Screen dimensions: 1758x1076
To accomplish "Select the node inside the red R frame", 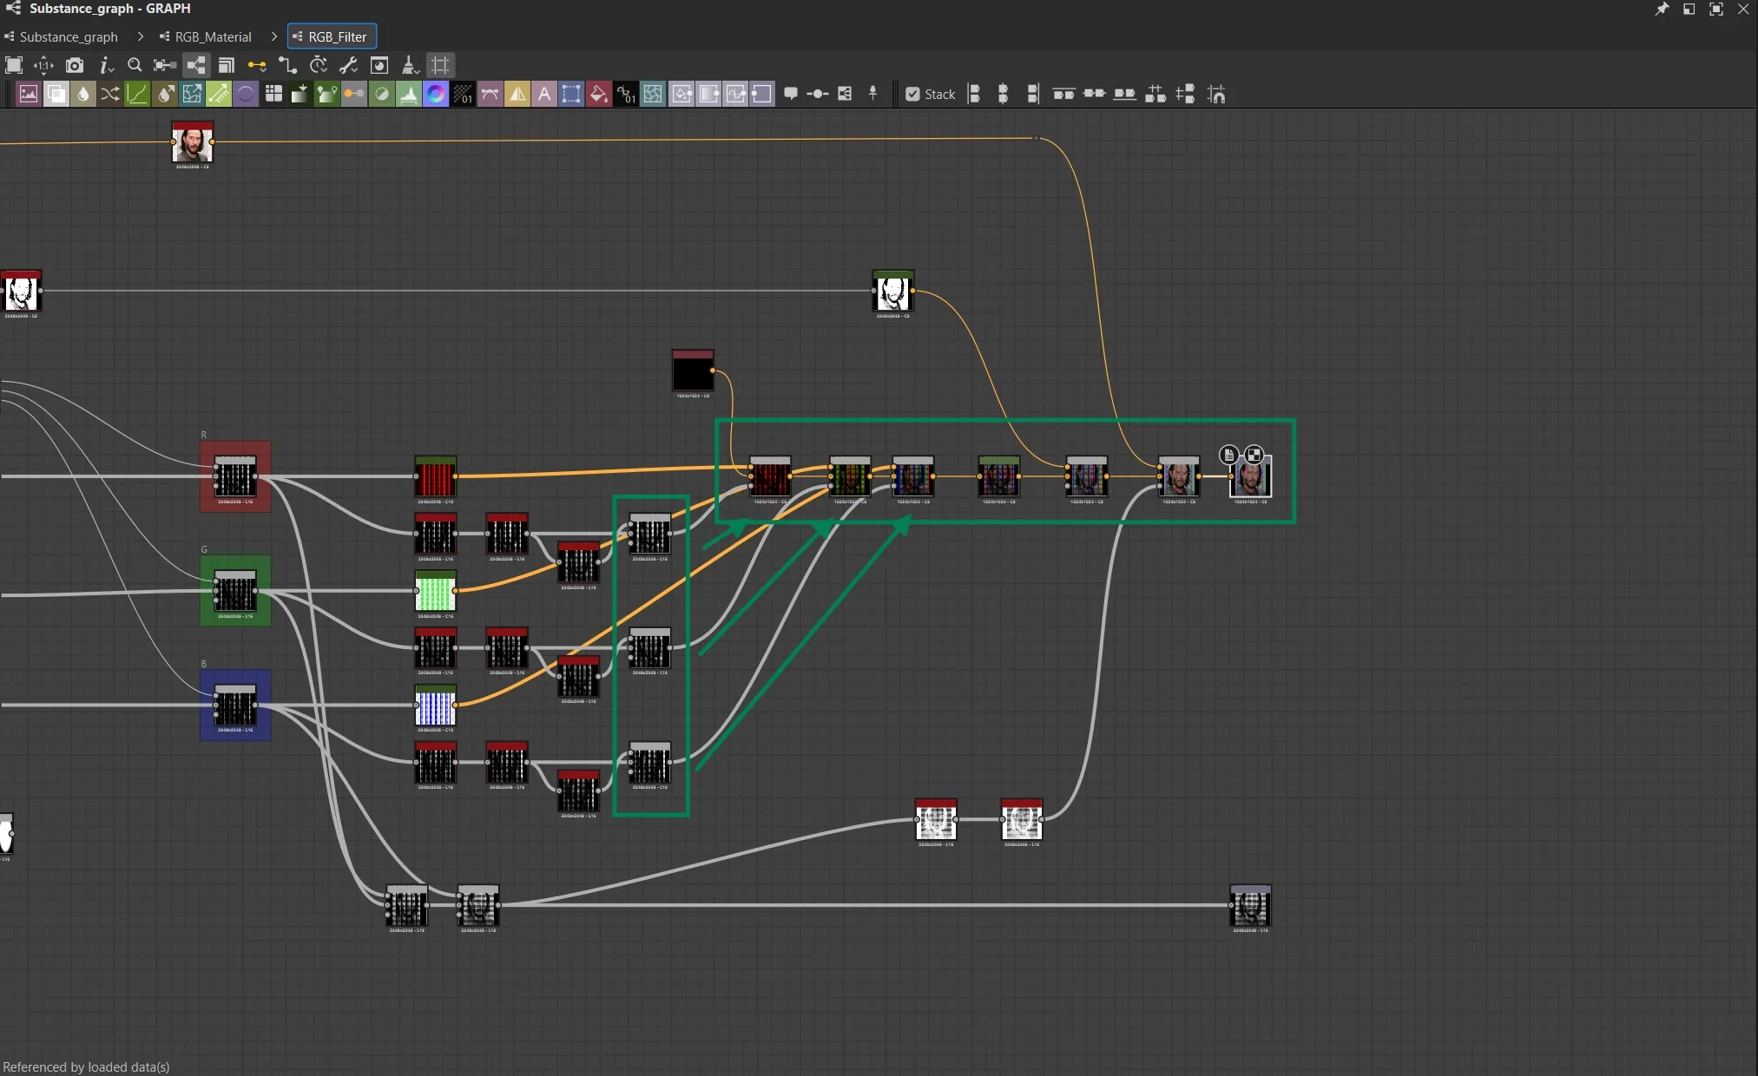I will click(235, 477).
